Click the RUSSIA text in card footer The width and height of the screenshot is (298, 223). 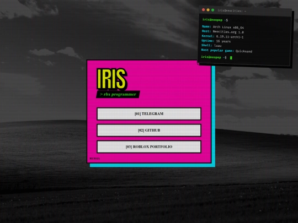[x=95, y=159]
